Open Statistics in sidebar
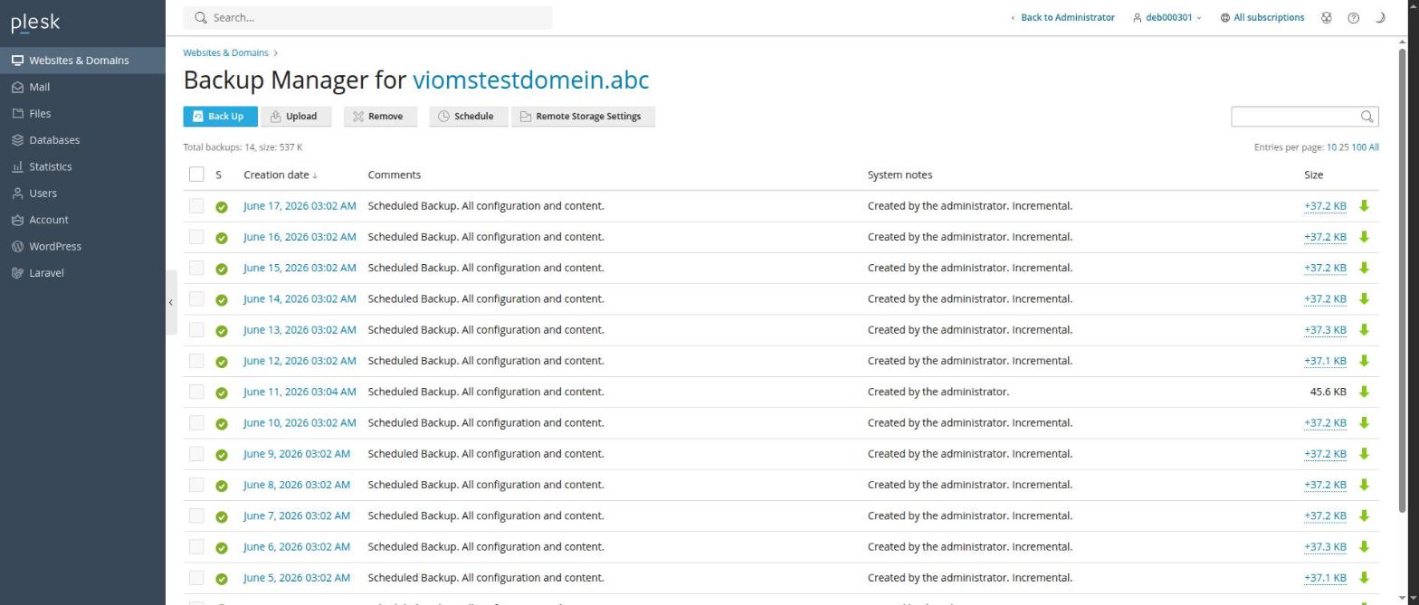The height and width of the screenshot is (605, 1419). 82,166
